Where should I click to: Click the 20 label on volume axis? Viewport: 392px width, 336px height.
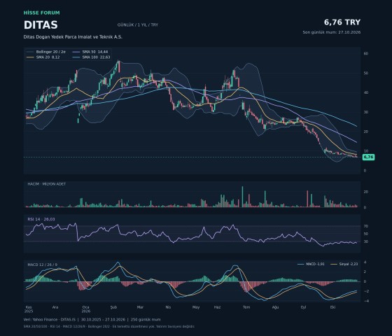[366, 192]
